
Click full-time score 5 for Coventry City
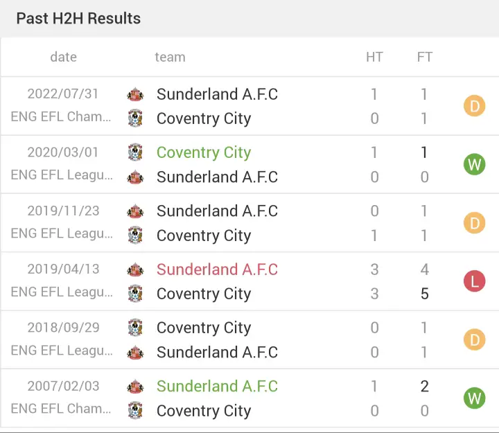pos(425,293)
